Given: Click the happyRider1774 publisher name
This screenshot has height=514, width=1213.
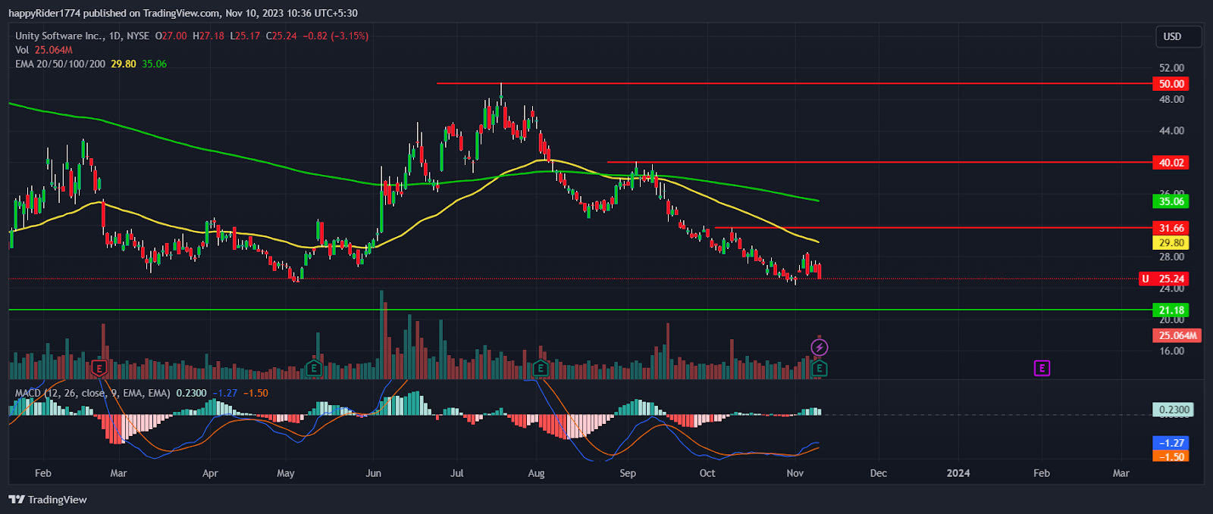Looking at the screenshot, I should point(45,13).
